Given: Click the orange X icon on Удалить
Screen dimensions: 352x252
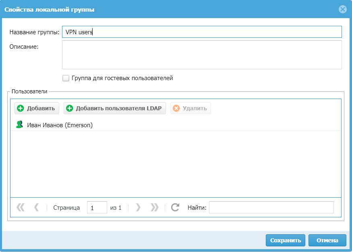Looking at the screenshot, I should coord(176,108).
